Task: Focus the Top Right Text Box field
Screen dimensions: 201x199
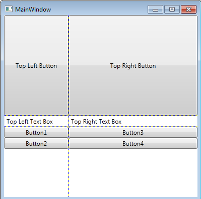Action: pos(133,121)
